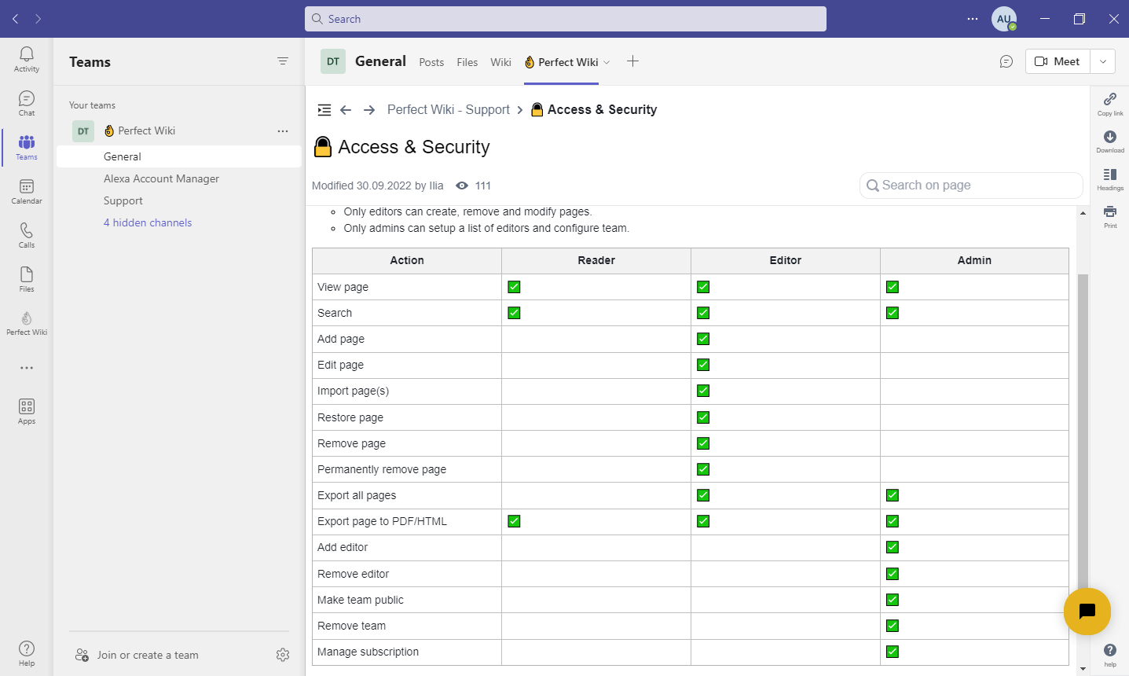Toggle Reader checkbox for View page
The height and width of the screenshot is (676, 1129).
pos(513,286)
